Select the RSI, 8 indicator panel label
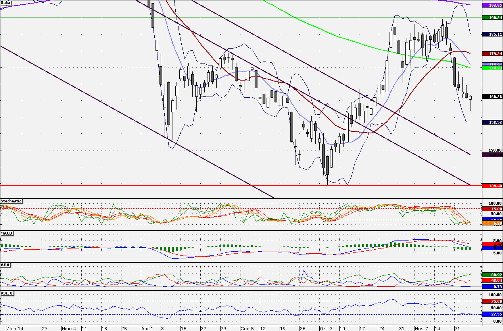 point(8,293)
